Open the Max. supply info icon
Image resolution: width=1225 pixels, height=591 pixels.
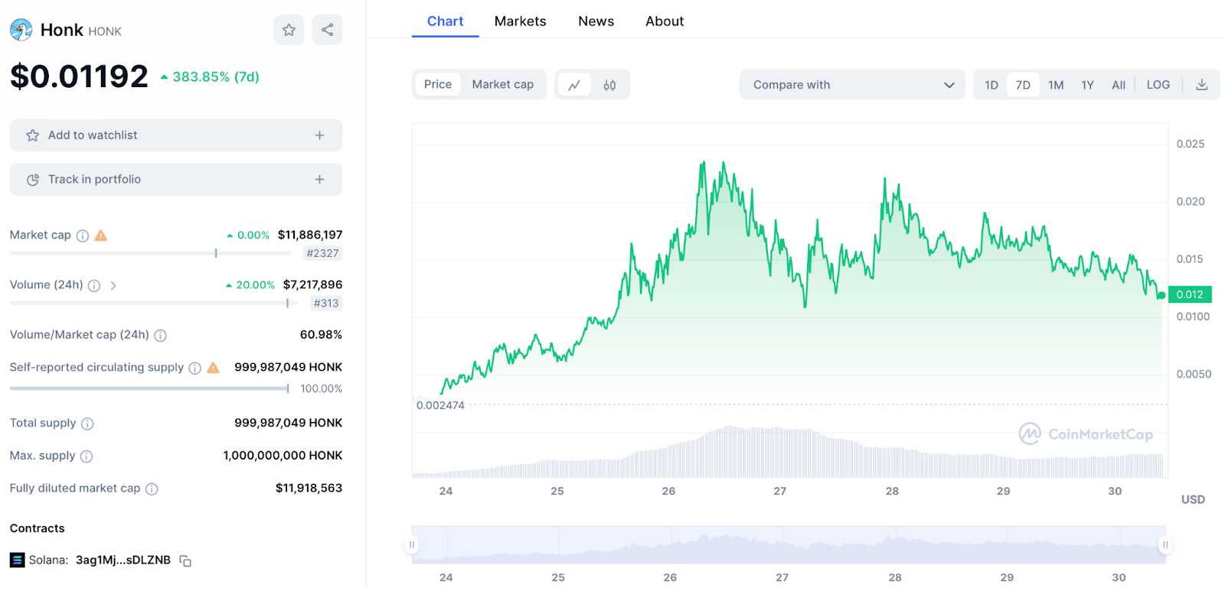click(87, 456)
